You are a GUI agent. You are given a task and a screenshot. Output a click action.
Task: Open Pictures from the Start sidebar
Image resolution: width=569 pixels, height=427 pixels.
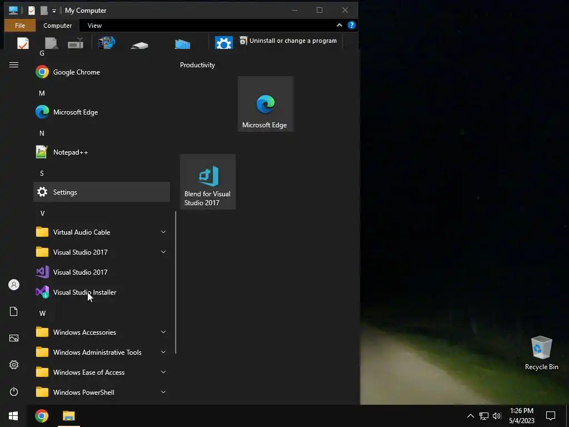point(14,339)
